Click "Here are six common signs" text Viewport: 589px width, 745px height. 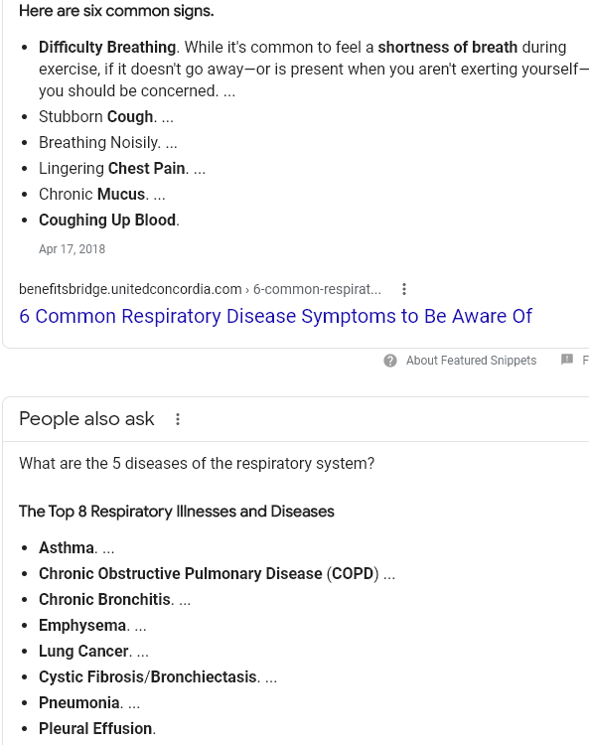(116, 11)
